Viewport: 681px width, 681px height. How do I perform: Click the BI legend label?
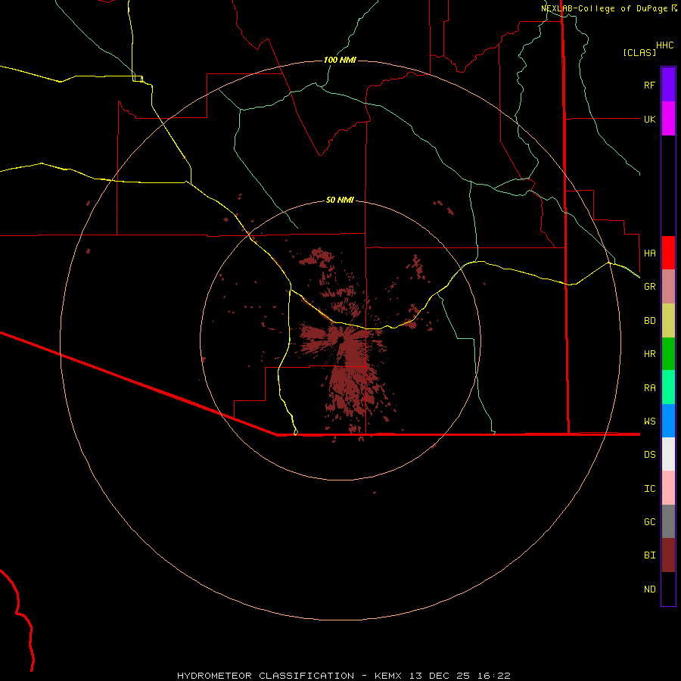point(649,555)
